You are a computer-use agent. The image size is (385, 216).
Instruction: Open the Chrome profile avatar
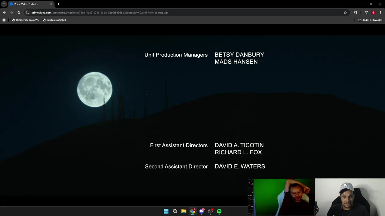coord(373,13)
